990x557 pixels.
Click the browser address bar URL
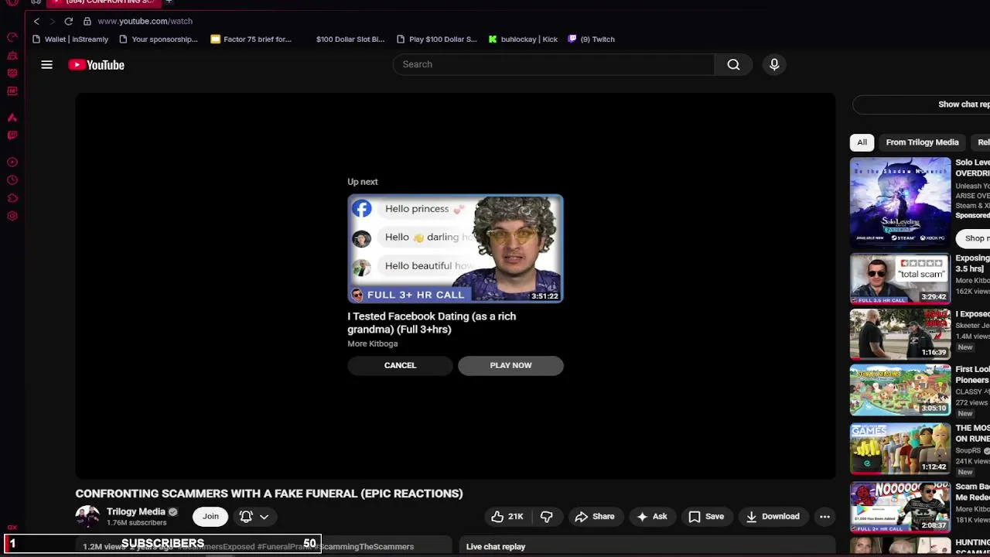(145, 21)
